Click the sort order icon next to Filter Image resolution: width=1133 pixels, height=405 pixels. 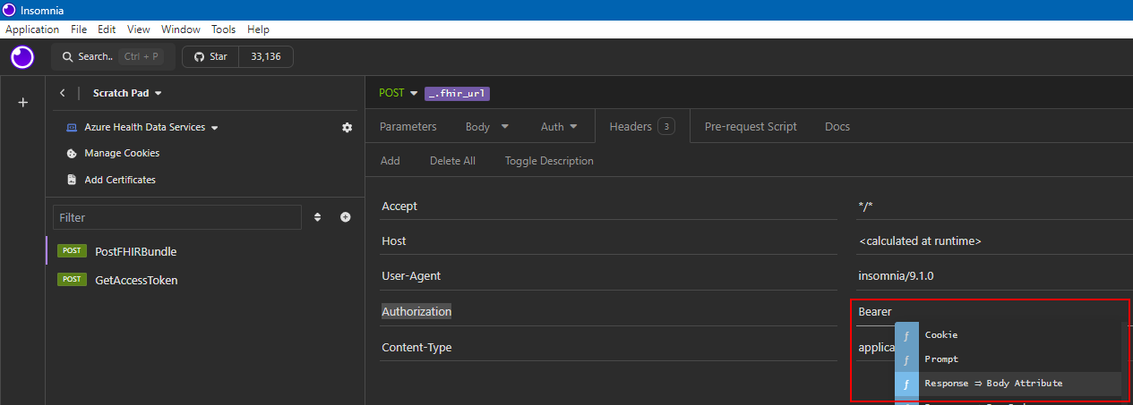pos(317,217)
